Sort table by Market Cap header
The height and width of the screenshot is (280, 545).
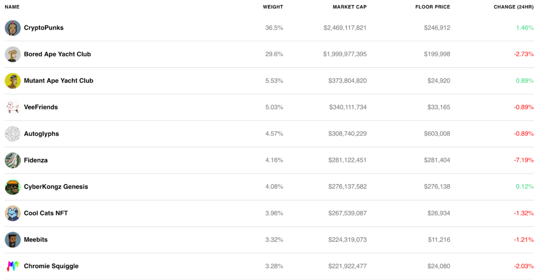pos(349,7)
